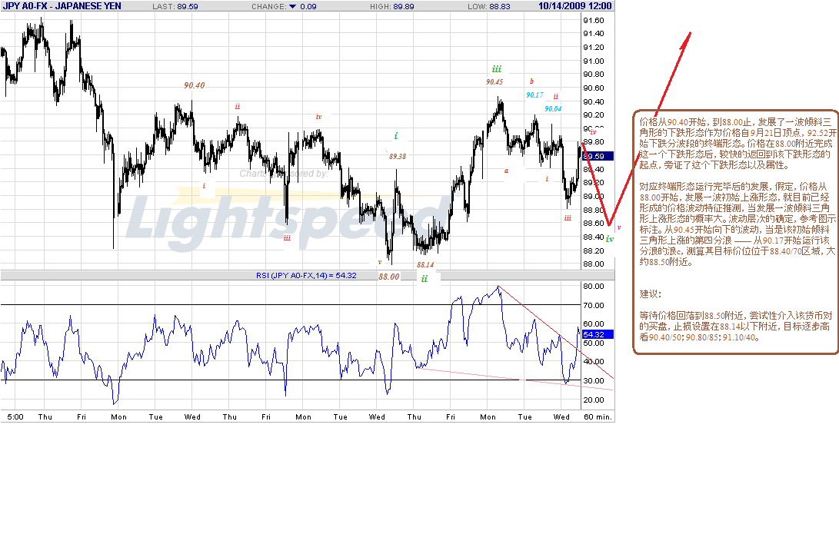Click the 88.80 price axis label
This screenshot has width=839, height=534.
pos(594,210)
